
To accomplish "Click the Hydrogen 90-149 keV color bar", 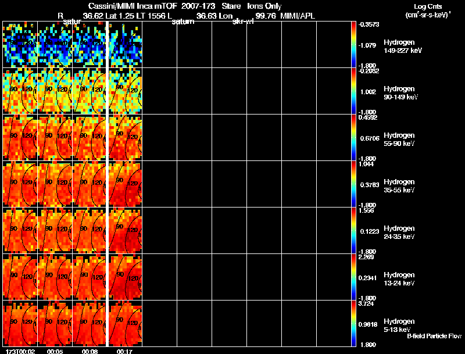I will pyautogui.click(x=354, y=91).
